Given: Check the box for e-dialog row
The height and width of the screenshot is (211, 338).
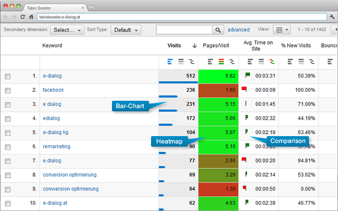Looking at the screenshot, I should [8, 76].
